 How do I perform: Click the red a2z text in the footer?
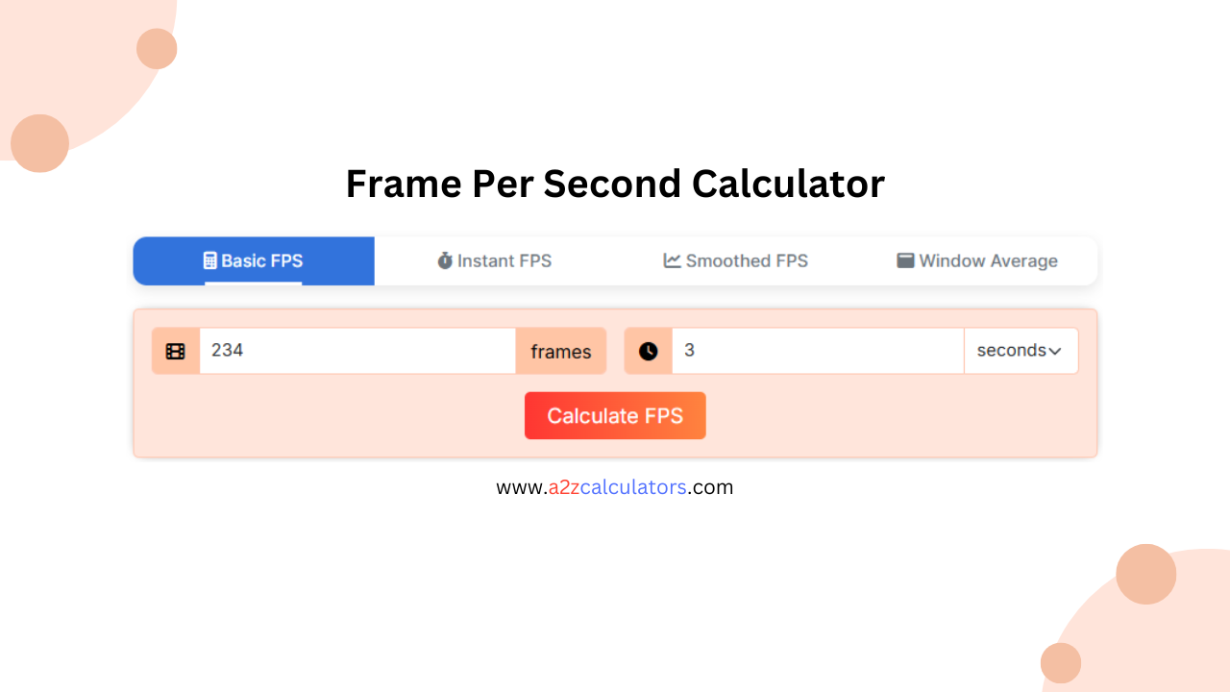[566, 487]
